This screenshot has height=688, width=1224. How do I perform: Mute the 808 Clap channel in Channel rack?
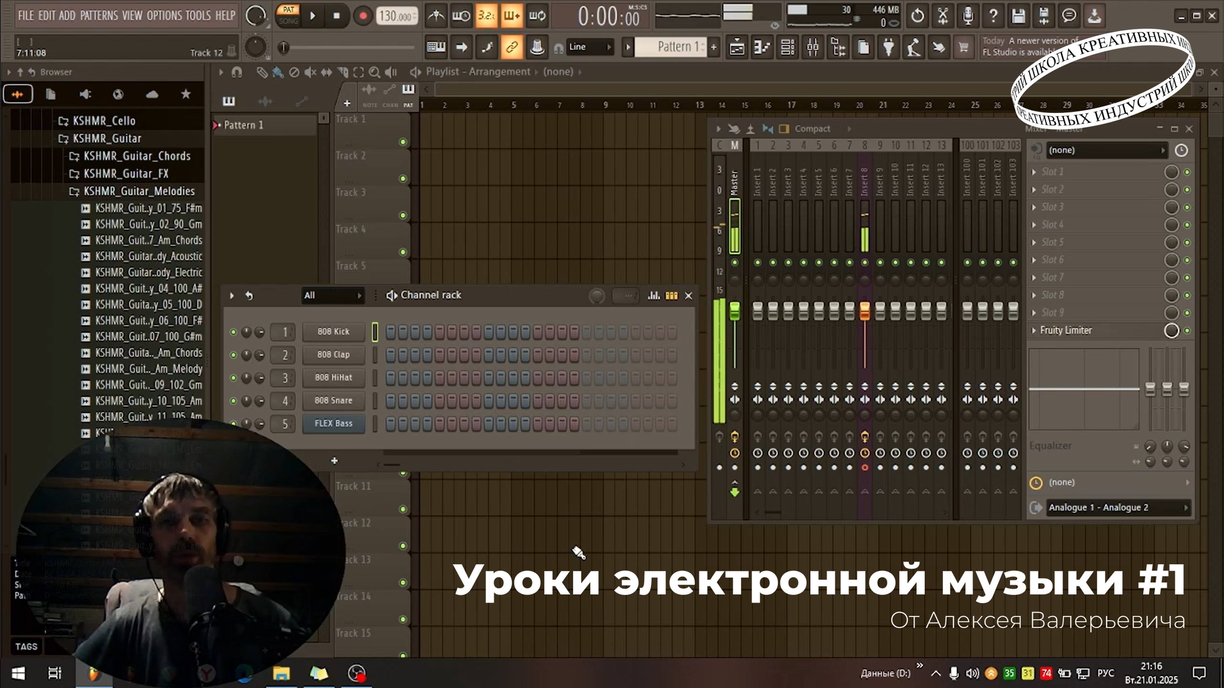click(x=233, y=355)
